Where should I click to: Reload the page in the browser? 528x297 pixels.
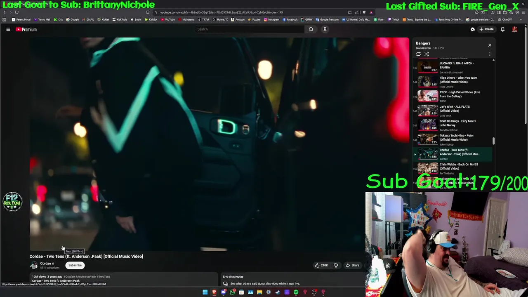click(17, 12)
